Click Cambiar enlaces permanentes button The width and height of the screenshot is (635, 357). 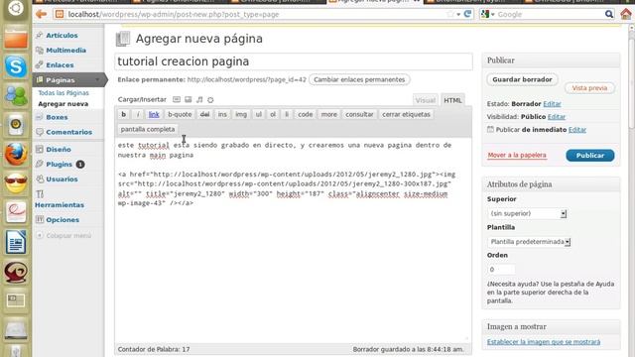359,79
